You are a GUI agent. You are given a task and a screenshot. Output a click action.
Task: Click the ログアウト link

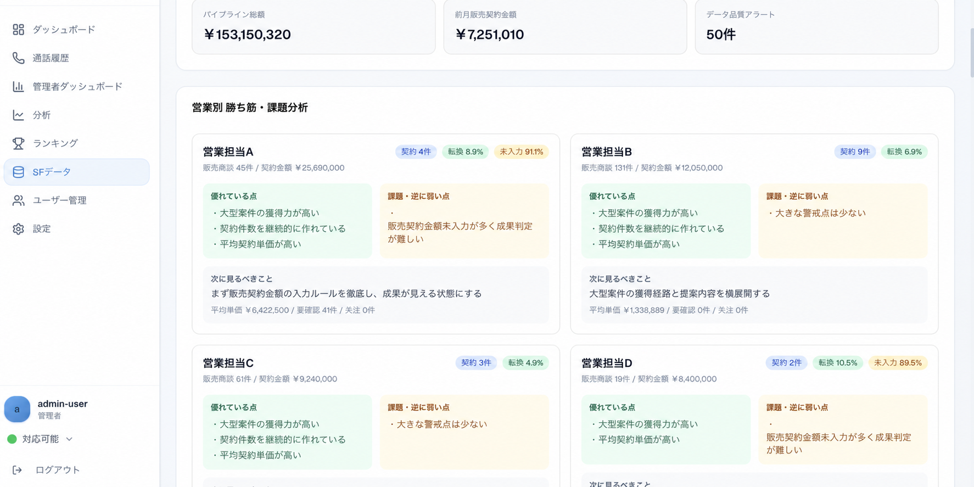tap(58, 470)
